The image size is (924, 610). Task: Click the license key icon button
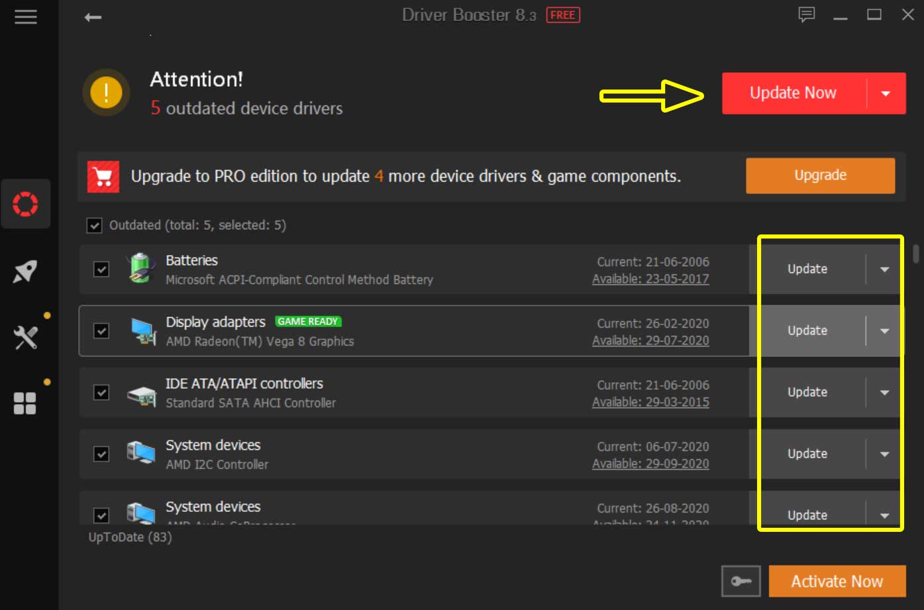click(x=741, y=582)
